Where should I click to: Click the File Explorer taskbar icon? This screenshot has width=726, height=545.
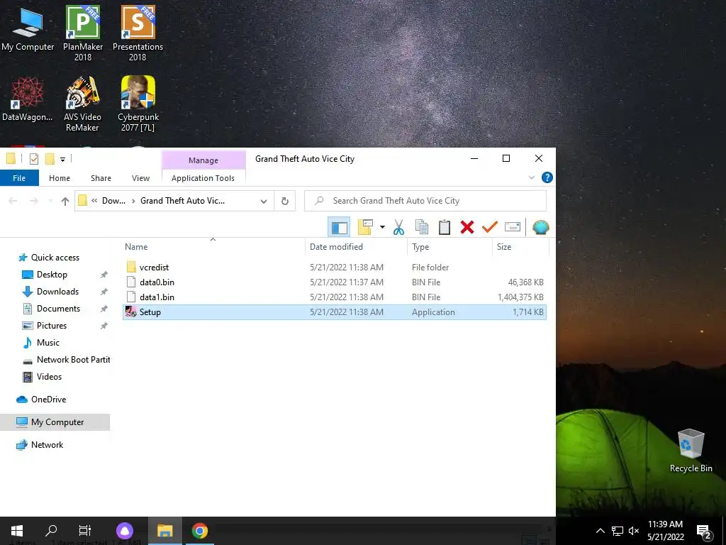[x=164, y=531]
